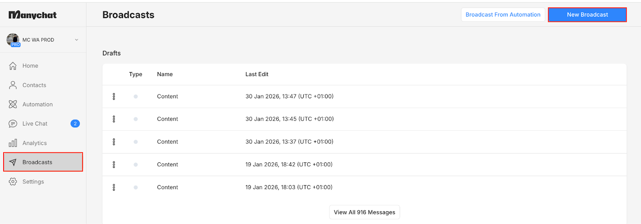Click the Automation atom icon
Image resolution: width=641 pixels, height=224 pixels.
[13, 104]
